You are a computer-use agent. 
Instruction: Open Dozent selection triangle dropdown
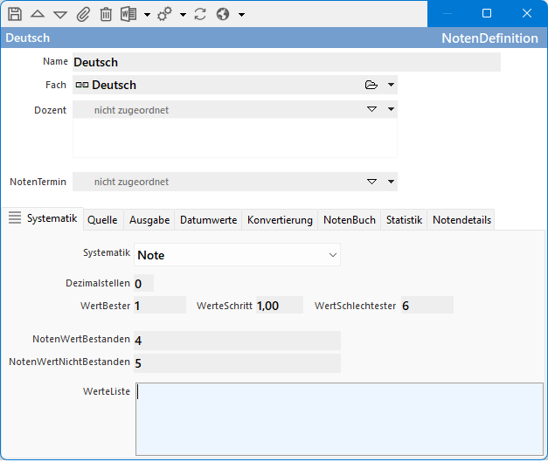click(371, 110)
